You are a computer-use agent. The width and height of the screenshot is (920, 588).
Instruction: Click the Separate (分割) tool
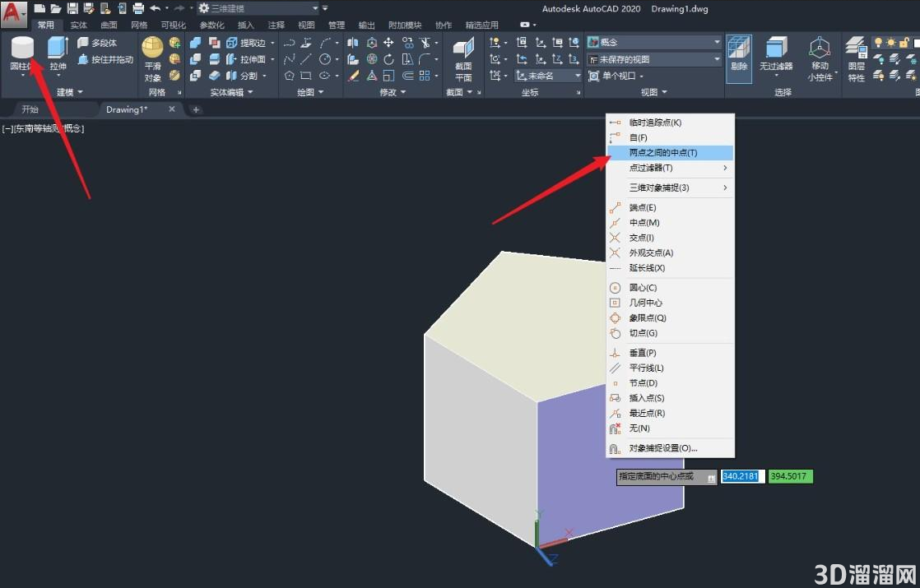click(243, 76)
